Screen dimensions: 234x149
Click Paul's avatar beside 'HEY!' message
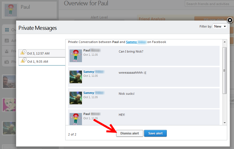click(75, 118)
